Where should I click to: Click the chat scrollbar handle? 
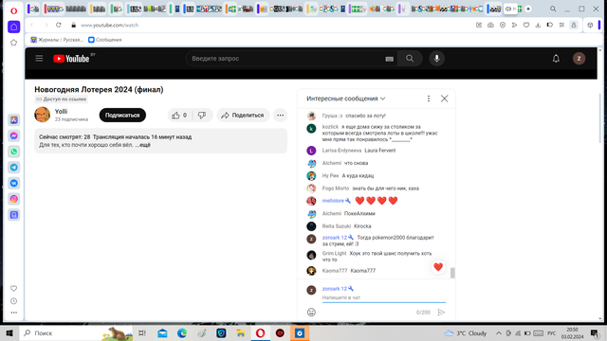click(452, 273)
